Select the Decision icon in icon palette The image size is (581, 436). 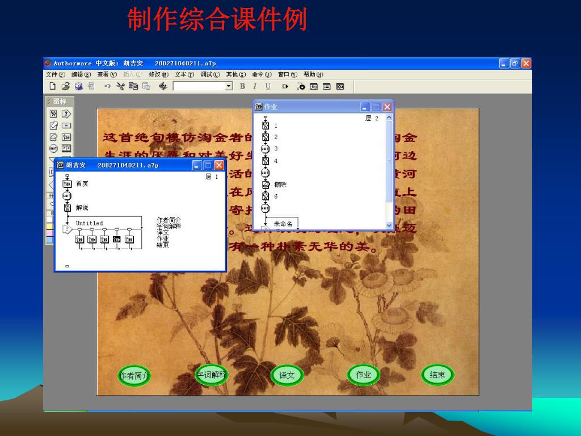(x=66, y=114)
